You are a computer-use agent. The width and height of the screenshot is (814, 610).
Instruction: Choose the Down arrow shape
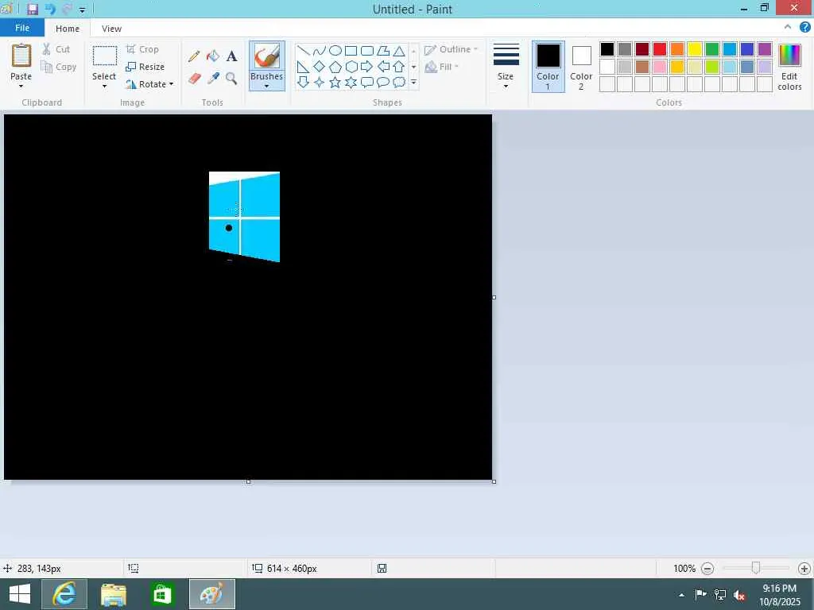tap(304, 82)
